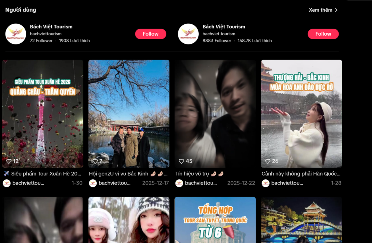372x243 pixels.
Task: Open the Tổng hợp tour săn tuyết video
Action: tap(215, 220)
